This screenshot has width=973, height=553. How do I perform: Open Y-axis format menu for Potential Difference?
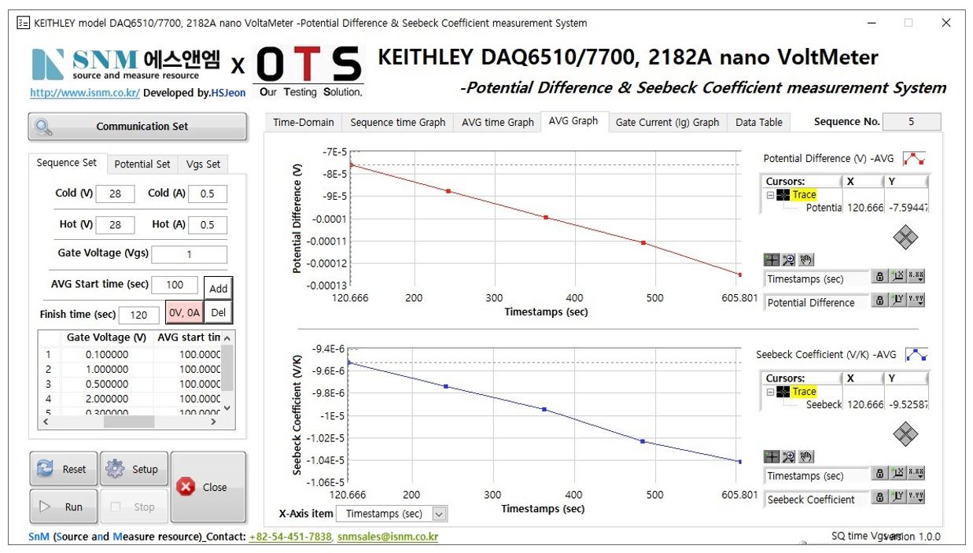click(x=916, y=300)
